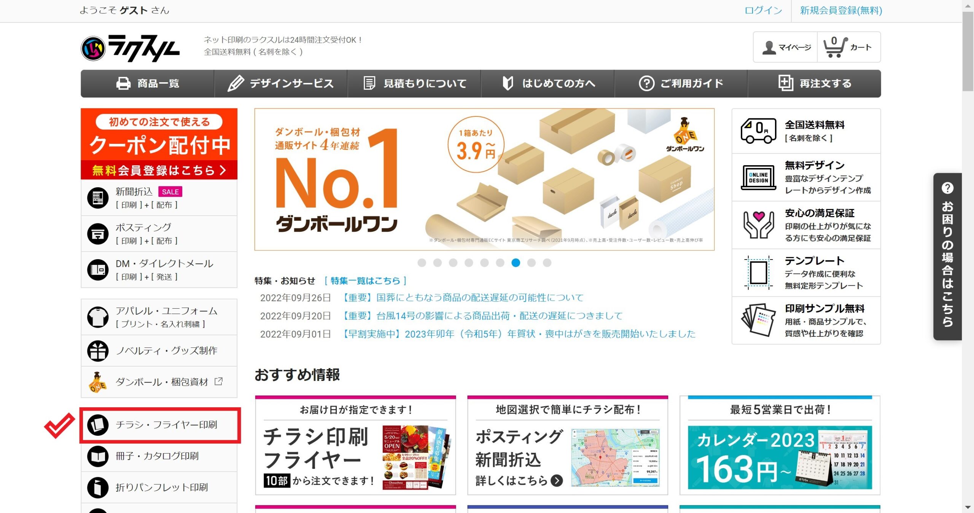
Task: Open 特集一覧はこちら link
Action: 365,281
